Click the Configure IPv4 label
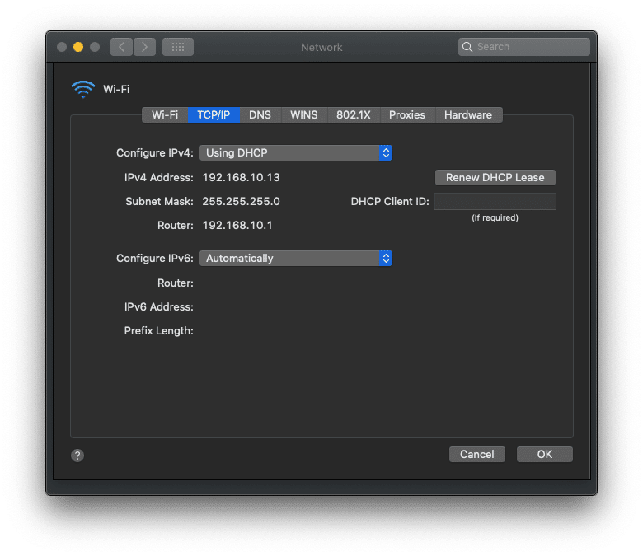 coord(155,153)
